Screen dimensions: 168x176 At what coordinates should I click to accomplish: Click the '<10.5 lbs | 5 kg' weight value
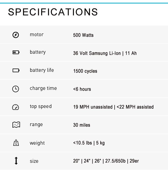(x=89, y=143)
